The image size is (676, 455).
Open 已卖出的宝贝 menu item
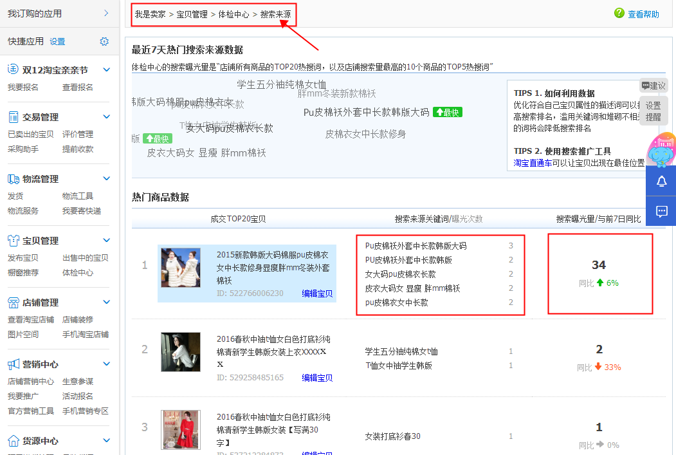(31, 134)
